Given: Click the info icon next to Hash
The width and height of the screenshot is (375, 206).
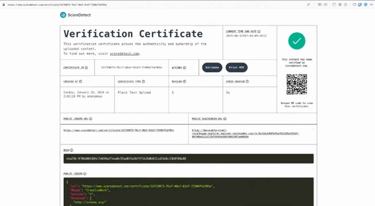Looking at the screenshot, I should coord(72,150).
